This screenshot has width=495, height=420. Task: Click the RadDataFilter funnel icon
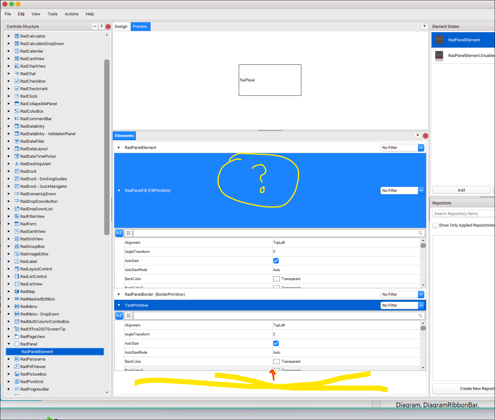point(17,141)
